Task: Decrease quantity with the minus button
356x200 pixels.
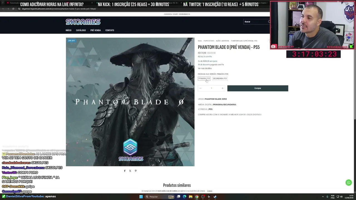Action: [x=200, y=88]
